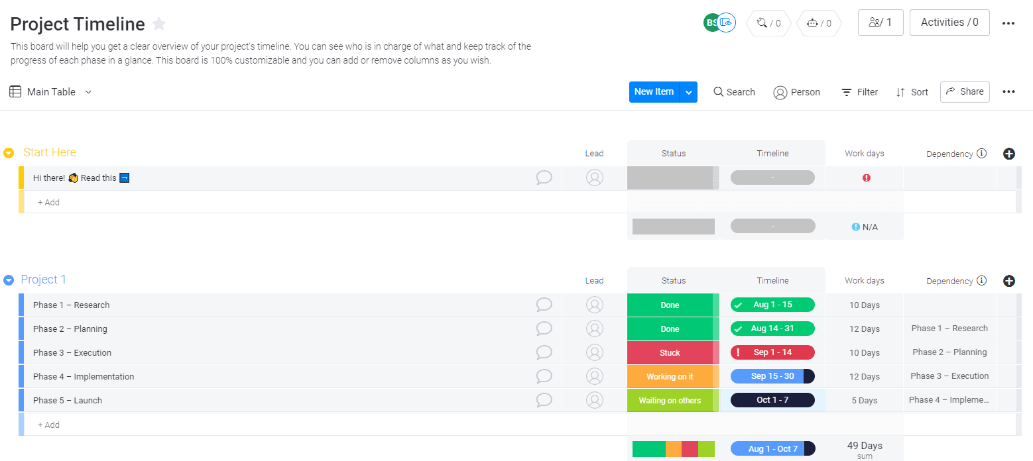This screenshot has width=1033, height=461.
Task: Change the Stuck status for Phase 3
Action: 670,353
